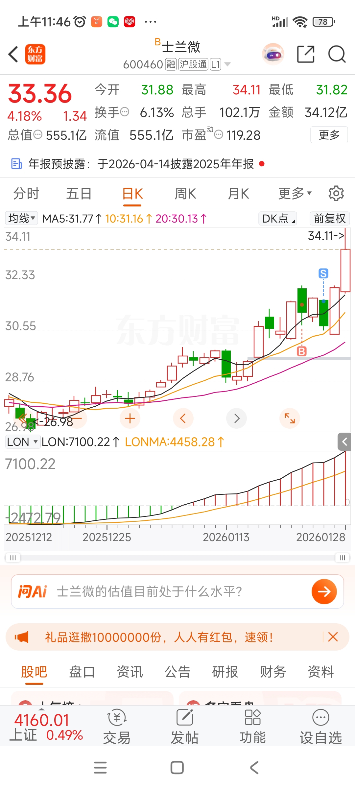Open the search magnifier icon

click(x=337, y=54)
